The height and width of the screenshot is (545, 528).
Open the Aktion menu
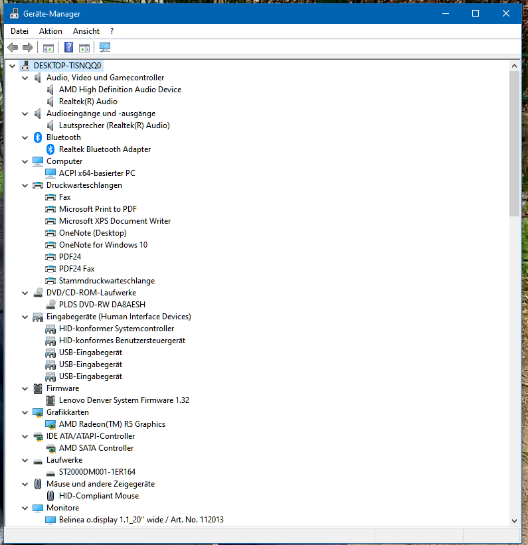50,31
